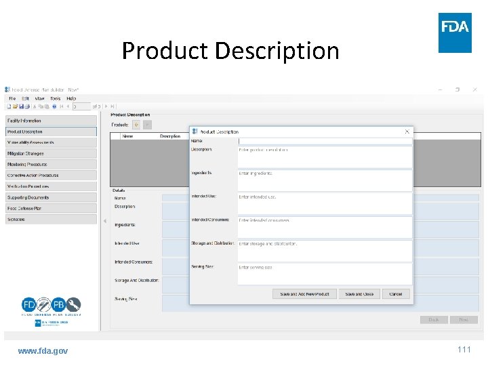Go to last record in toolbar

[113, 106]
